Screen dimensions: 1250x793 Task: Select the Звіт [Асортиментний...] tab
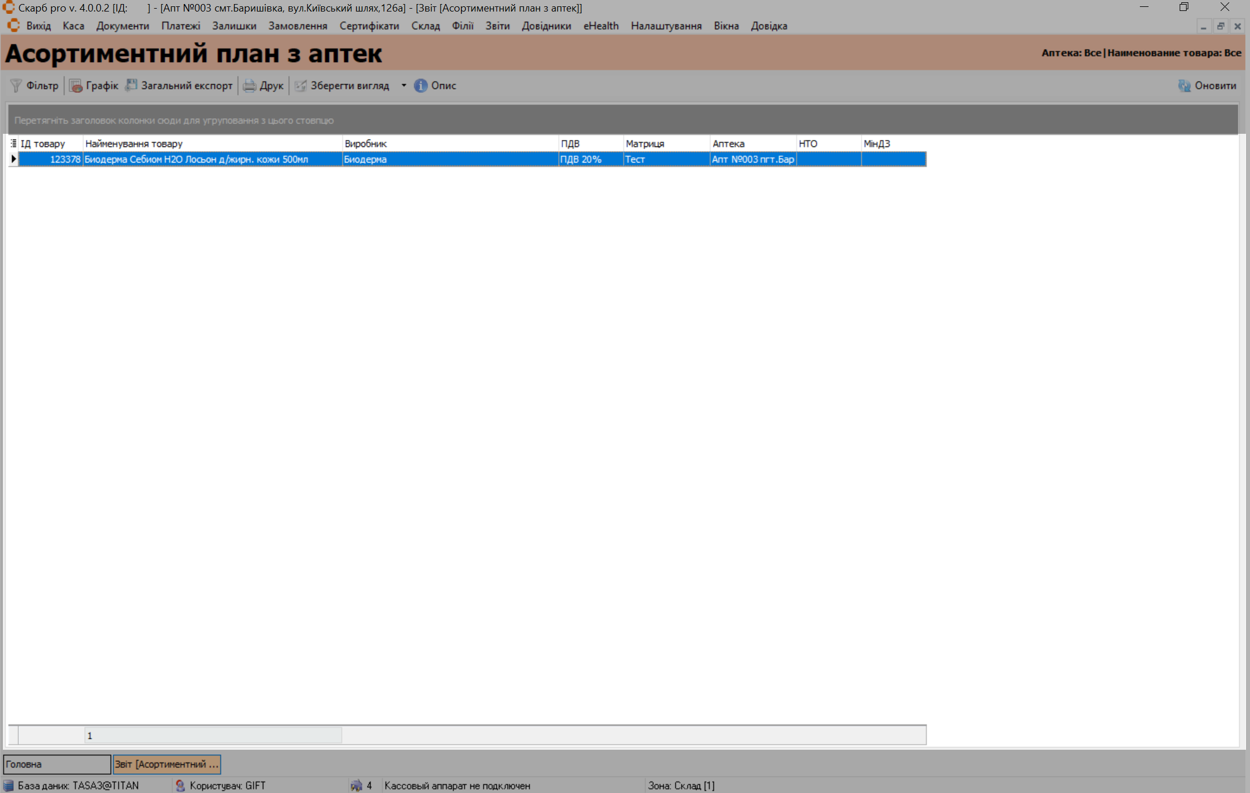pyautogui.click(x=167, y=764)
